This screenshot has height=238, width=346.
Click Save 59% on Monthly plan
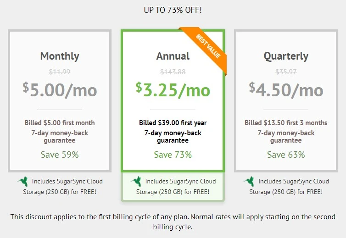click(60, 155)
